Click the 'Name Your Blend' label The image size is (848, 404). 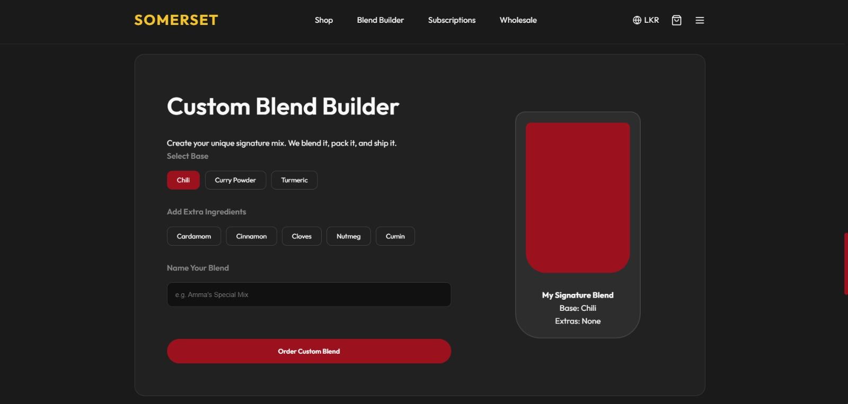198,268
